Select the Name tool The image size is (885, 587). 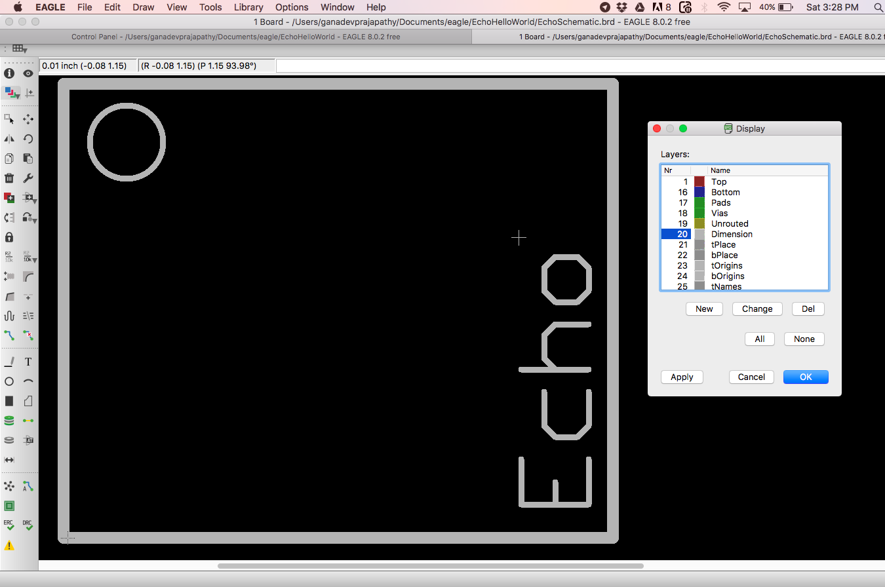click(x=9, y=257)
